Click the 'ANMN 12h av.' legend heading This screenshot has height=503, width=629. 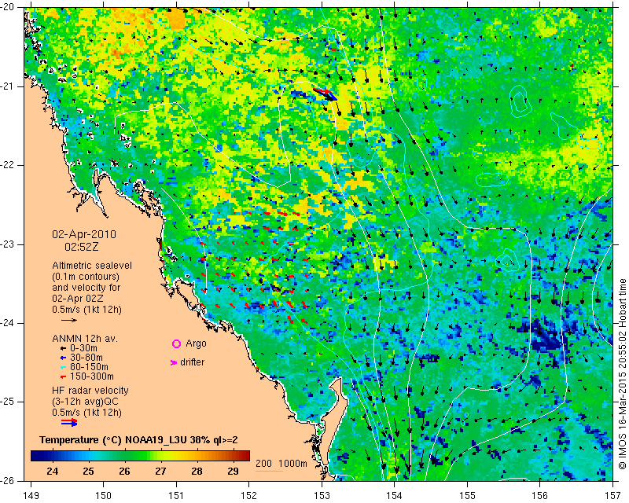85,339
